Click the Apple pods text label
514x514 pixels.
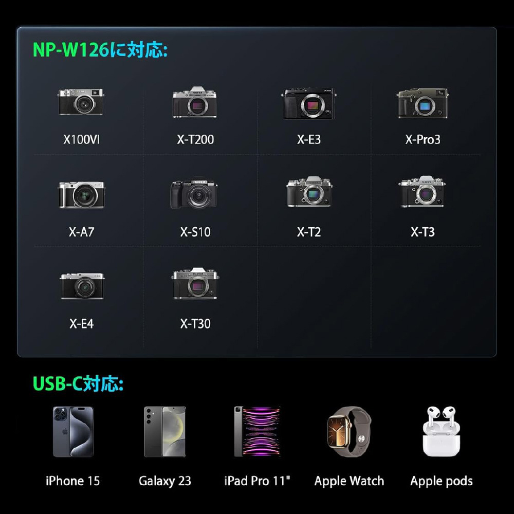[x=441, y=481]
